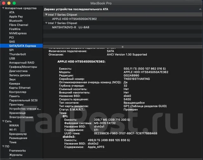203x160 pixels.
Task: Select Тома under Сеть
Action: [x=13, y=142]
